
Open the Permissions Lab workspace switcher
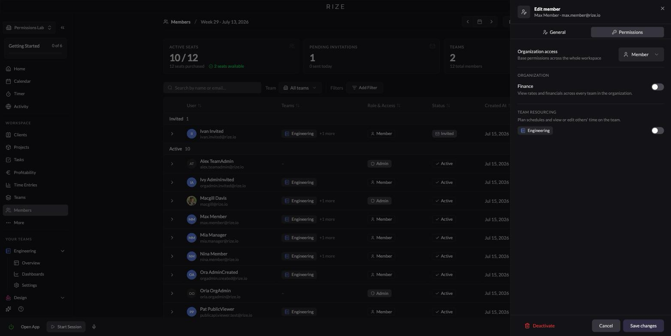29,27
